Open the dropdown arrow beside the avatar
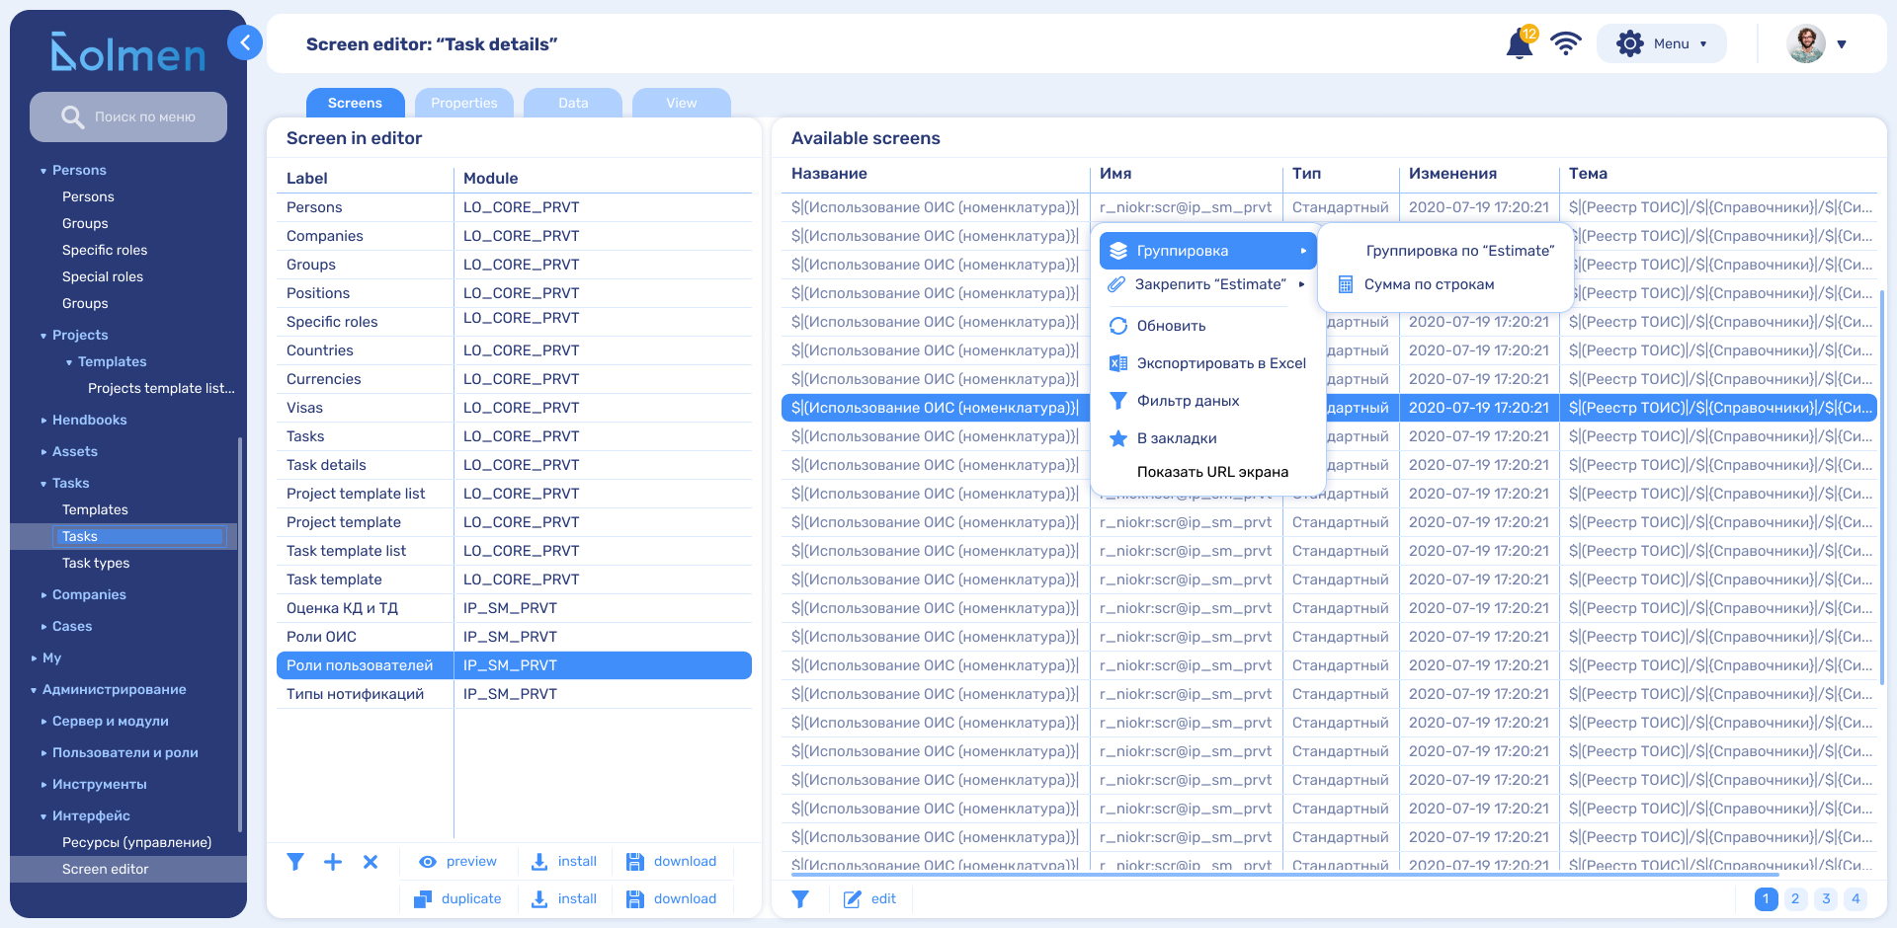The width and height of the screenshot is (1897, 928). click(1842, 44)
